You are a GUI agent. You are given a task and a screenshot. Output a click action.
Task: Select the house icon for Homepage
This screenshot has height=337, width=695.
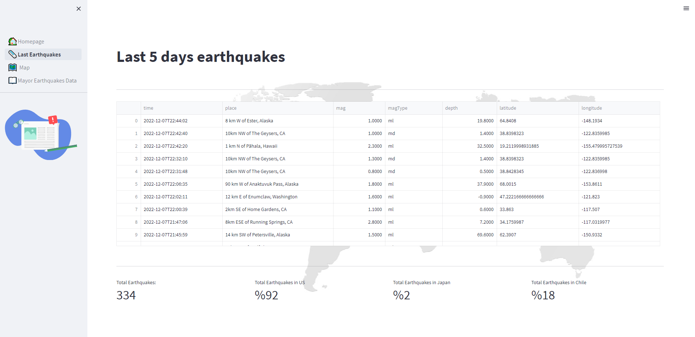tap(12, 41)
